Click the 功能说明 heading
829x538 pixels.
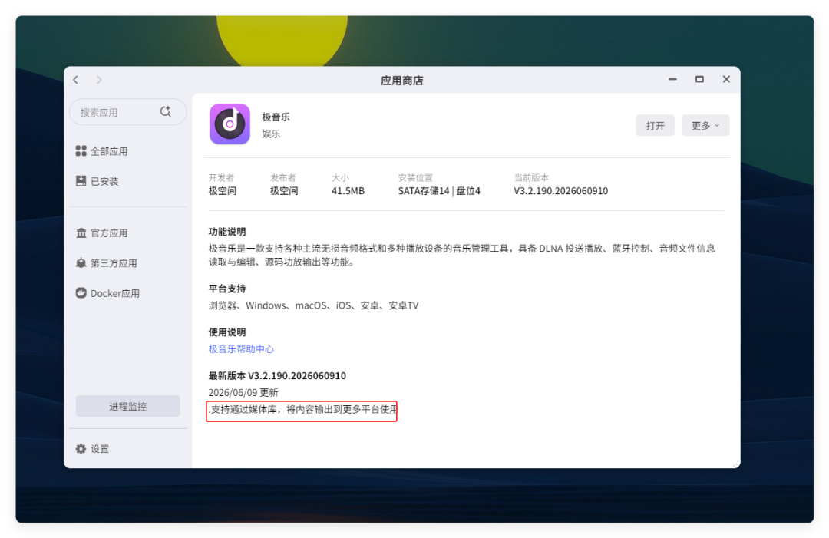(x=226, y=232)
